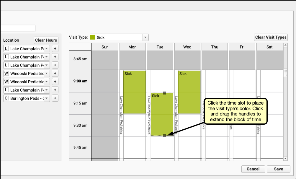Click plus button on the last Winooski Pediatrics row

[x=55, y=82]
